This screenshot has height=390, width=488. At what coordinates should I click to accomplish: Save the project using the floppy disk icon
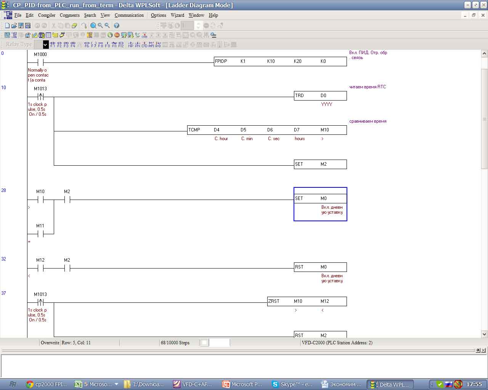[21, 26]
